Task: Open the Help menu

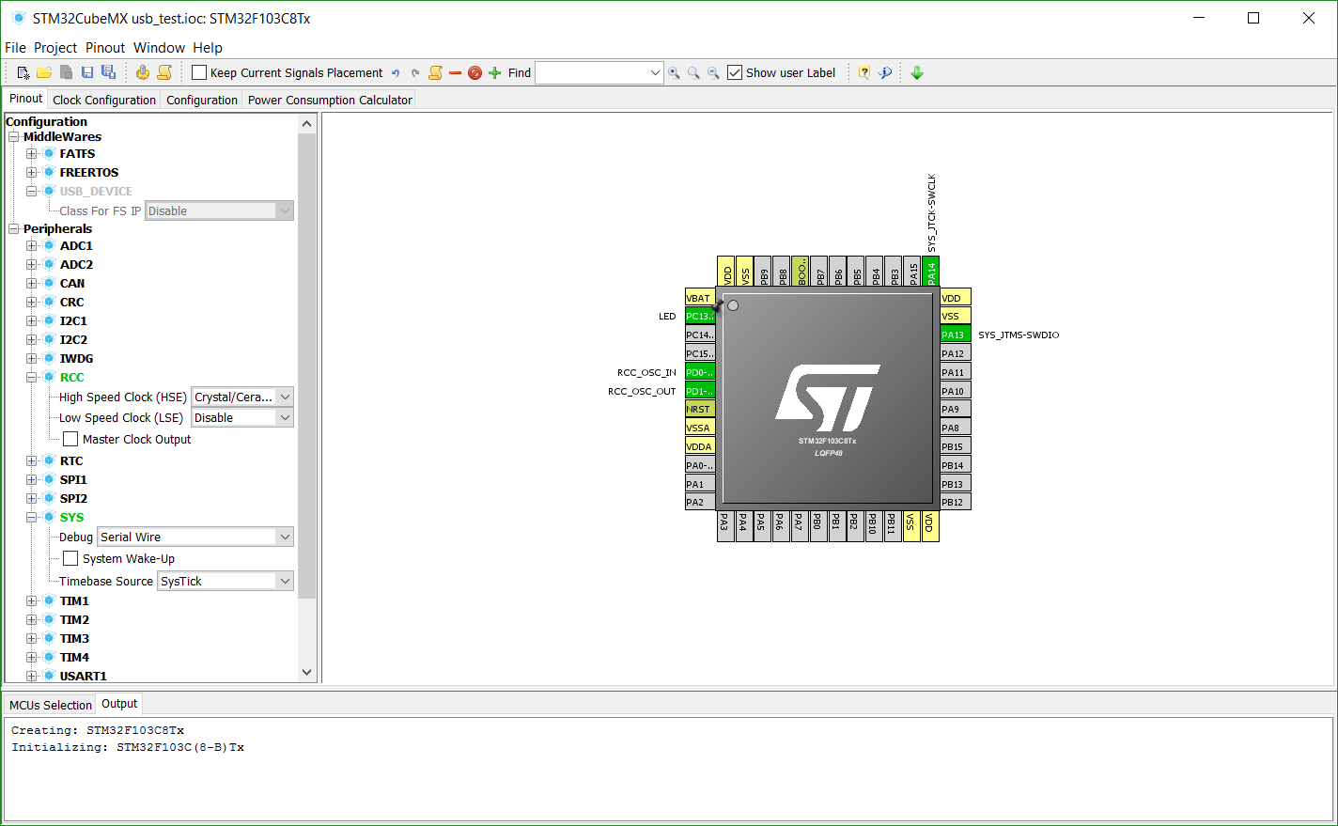Action: pyautogui.click(x=208, y=48)
